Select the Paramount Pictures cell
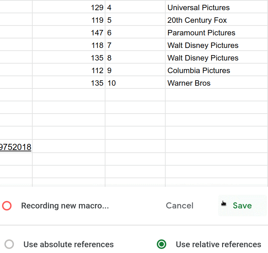Viewport: 268px width, 253px height. [x=201, y=33]
